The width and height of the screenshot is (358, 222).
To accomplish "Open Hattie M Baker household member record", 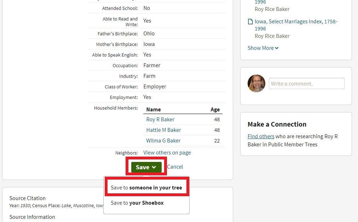I will click(163, 130).
